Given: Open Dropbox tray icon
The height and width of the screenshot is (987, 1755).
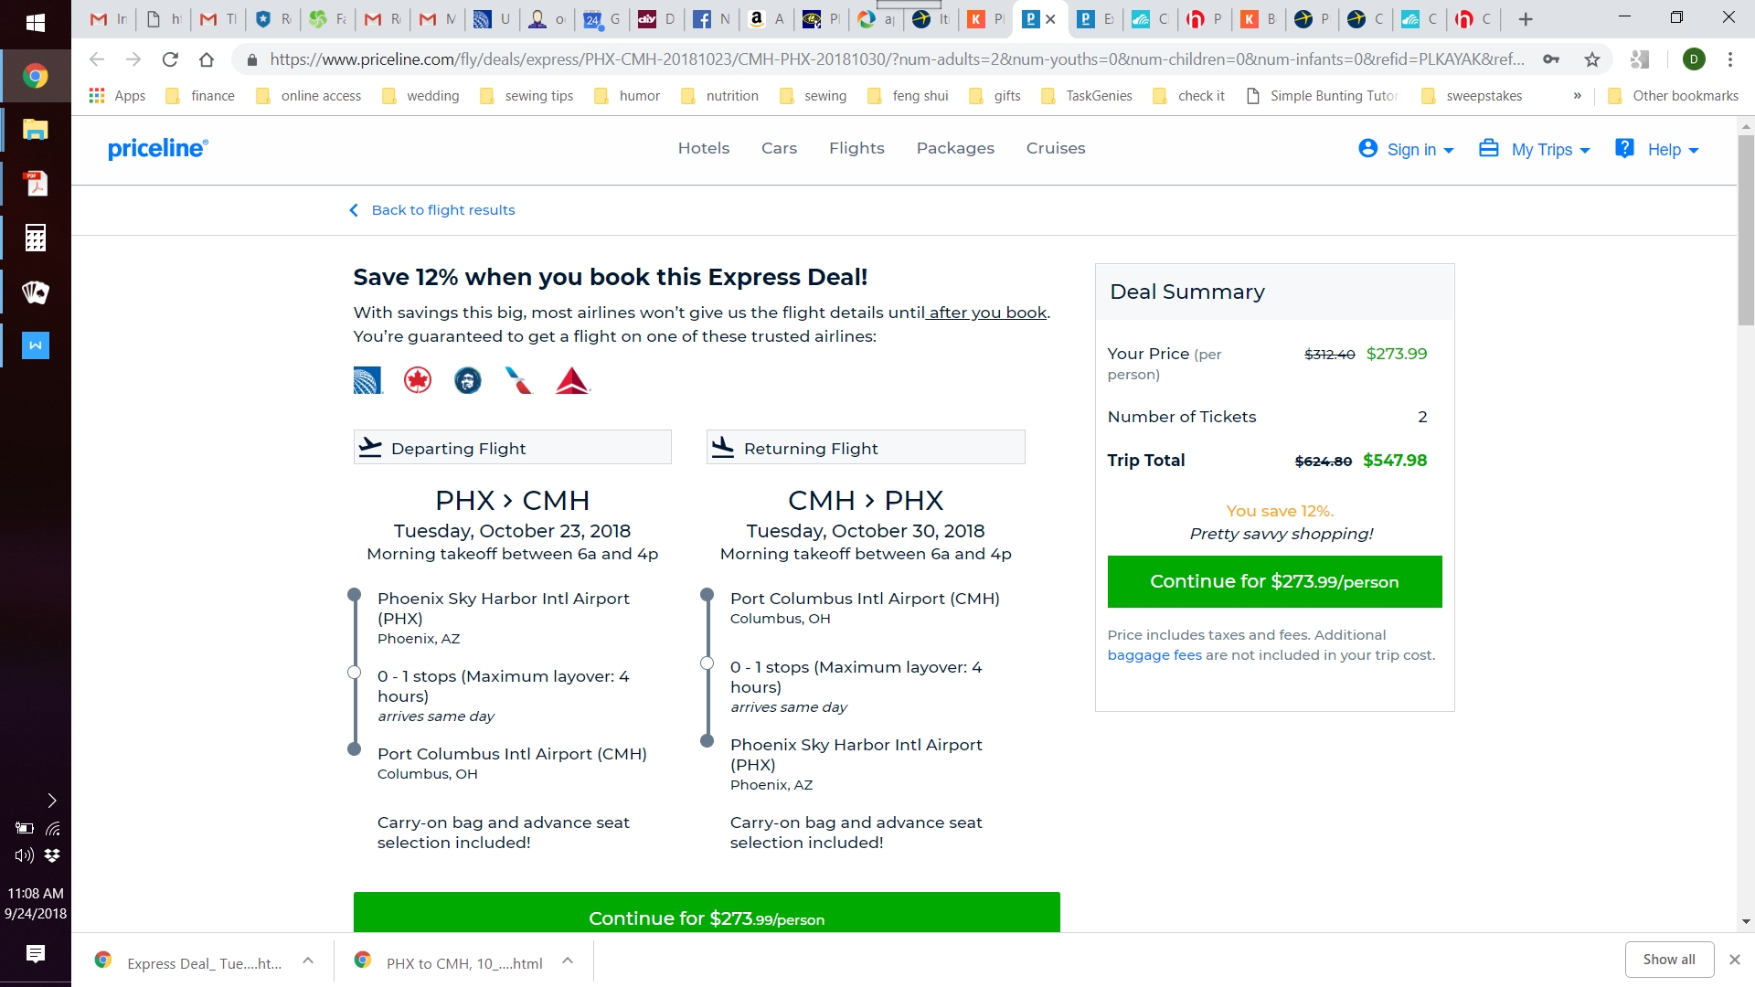Looking at the screenshot, I should tap(52, 855).
